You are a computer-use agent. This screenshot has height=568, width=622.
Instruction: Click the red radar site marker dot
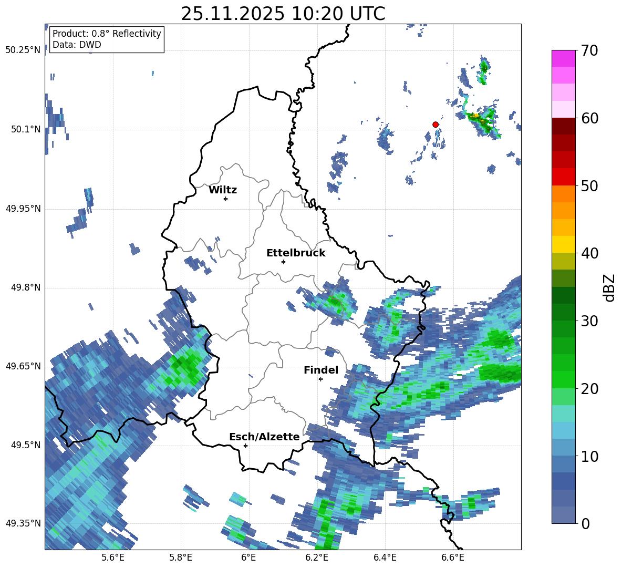436,125
